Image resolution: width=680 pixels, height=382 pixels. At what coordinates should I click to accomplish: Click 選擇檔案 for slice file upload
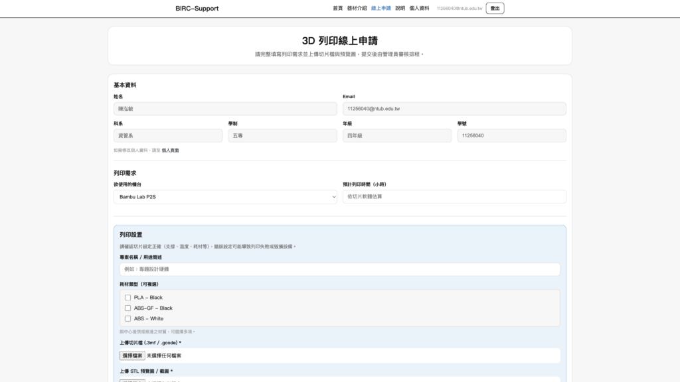132,355
